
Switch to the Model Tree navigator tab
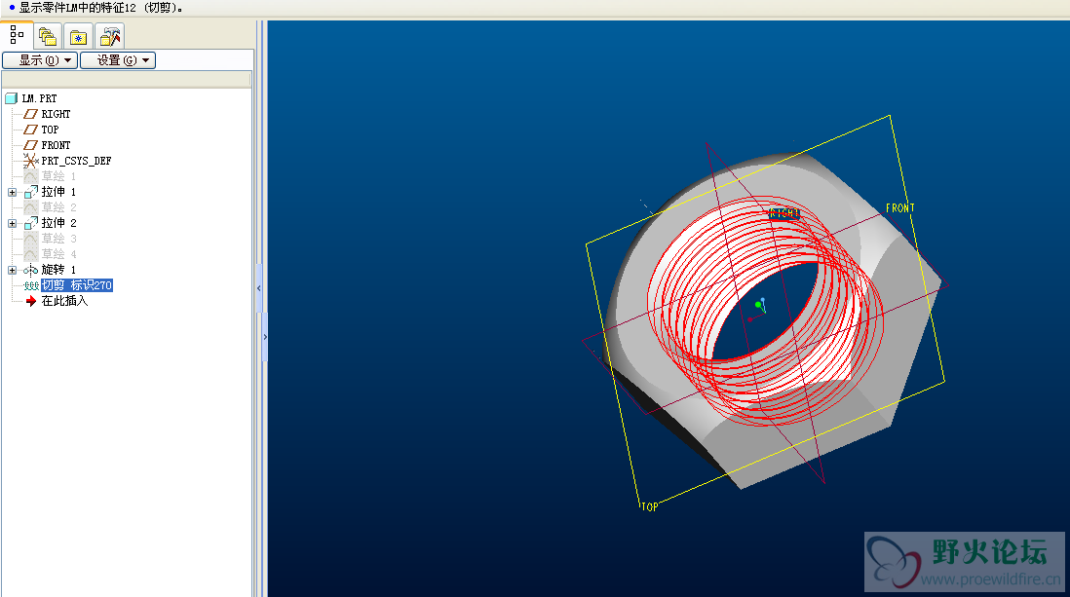pyautogui.click(x=17, y=35)
